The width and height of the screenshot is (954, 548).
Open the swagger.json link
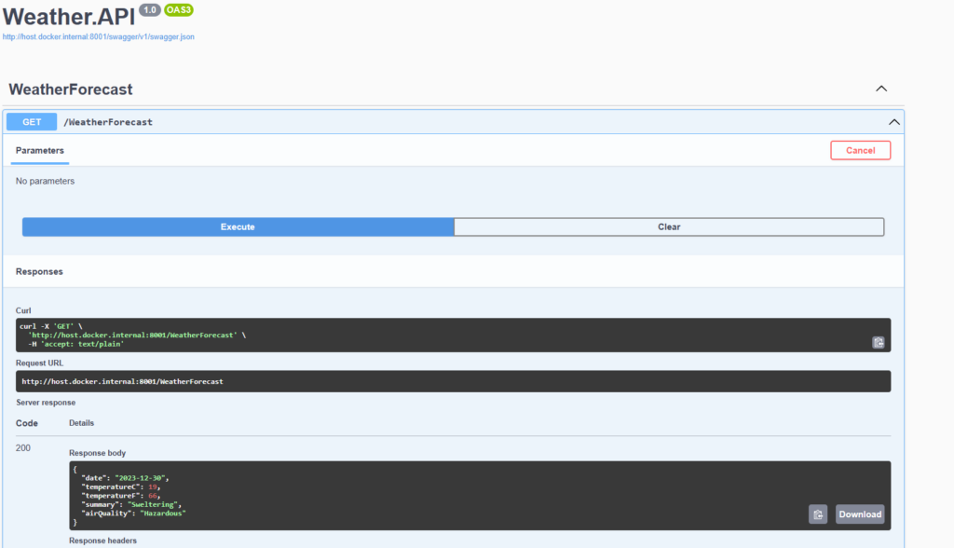pyautogui.click(x=99, y=37)
